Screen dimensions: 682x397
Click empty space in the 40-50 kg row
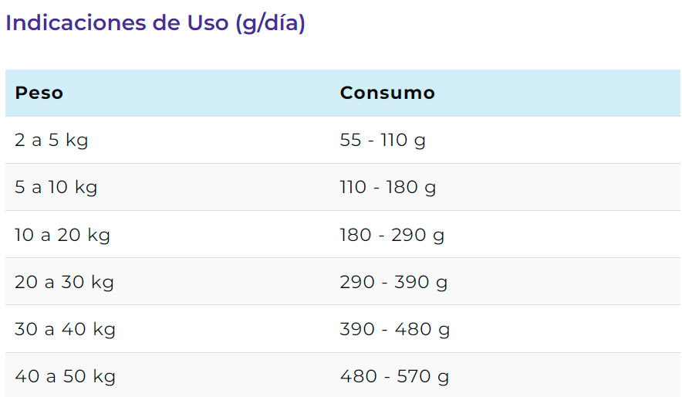click(x=566, y=376)
